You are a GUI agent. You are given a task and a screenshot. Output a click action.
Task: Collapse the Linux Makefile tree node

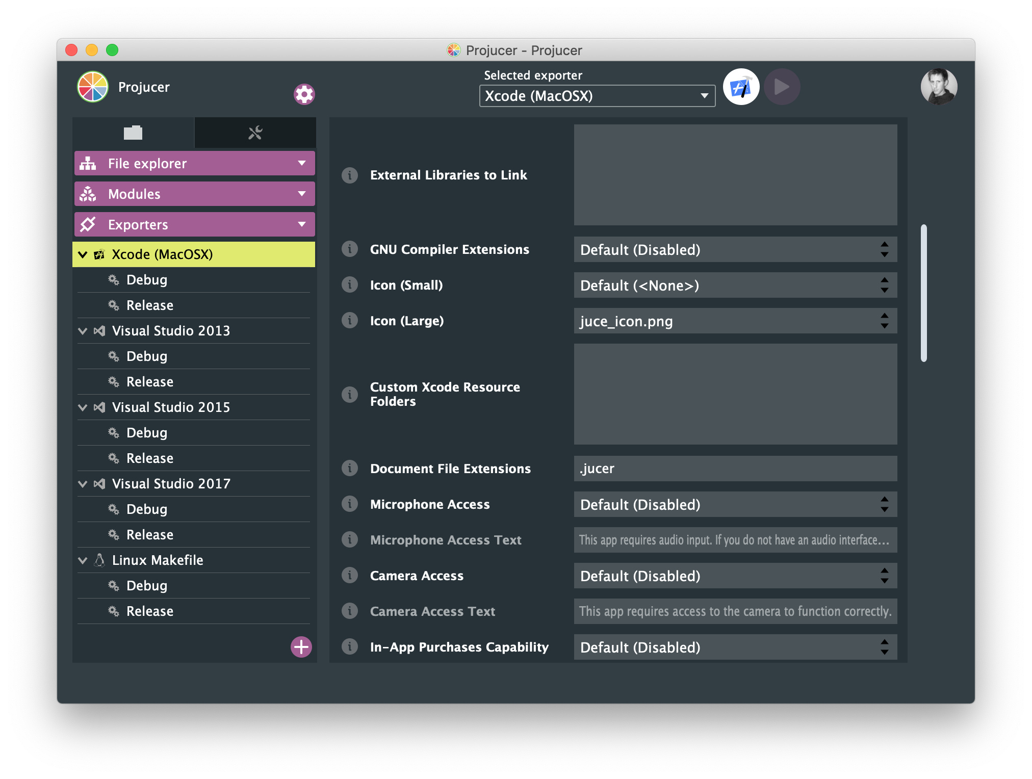tap(83, 560)
